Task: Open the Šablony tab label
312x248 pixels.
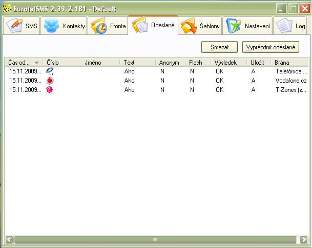Action: 210,26
